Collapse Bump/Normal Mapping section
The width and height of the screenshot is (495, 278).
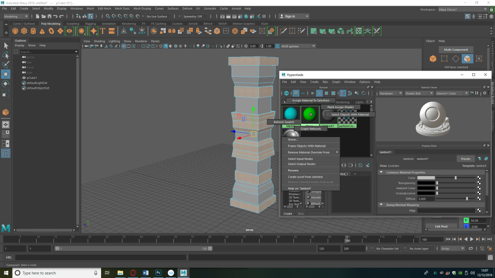pos(381,205)
